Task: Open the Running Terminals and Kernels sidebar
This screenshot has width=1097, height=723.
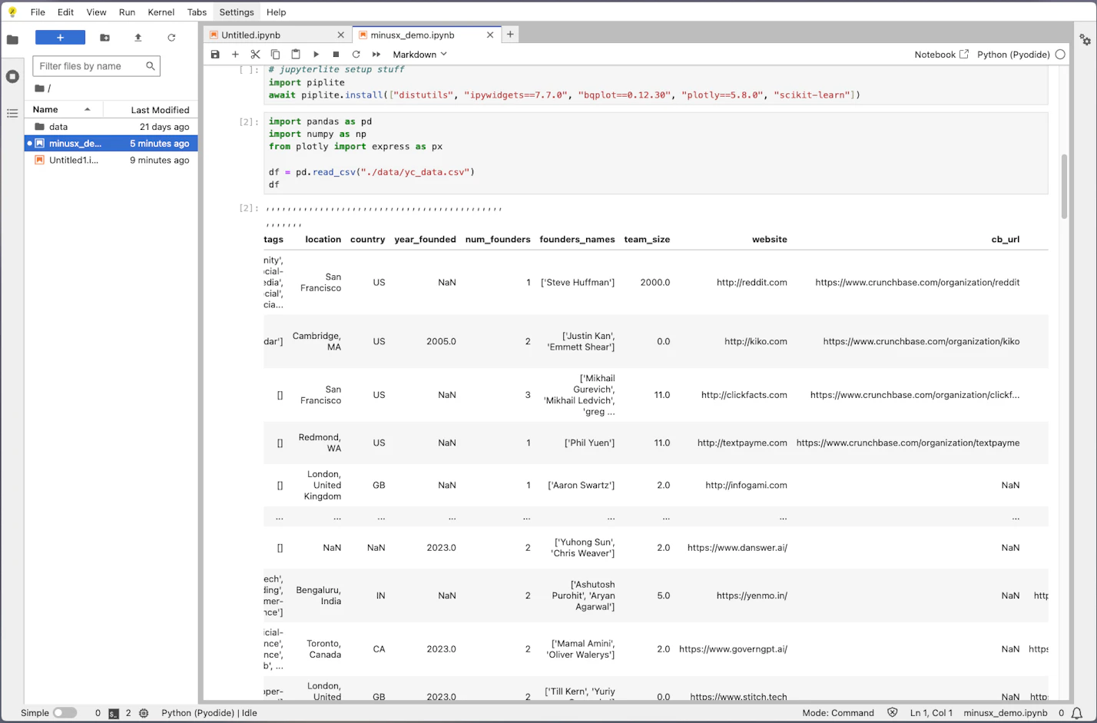Action: coord(12,76)
